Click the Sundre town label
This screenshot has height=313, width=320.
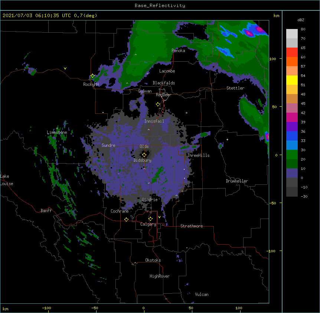coord(108,145)
